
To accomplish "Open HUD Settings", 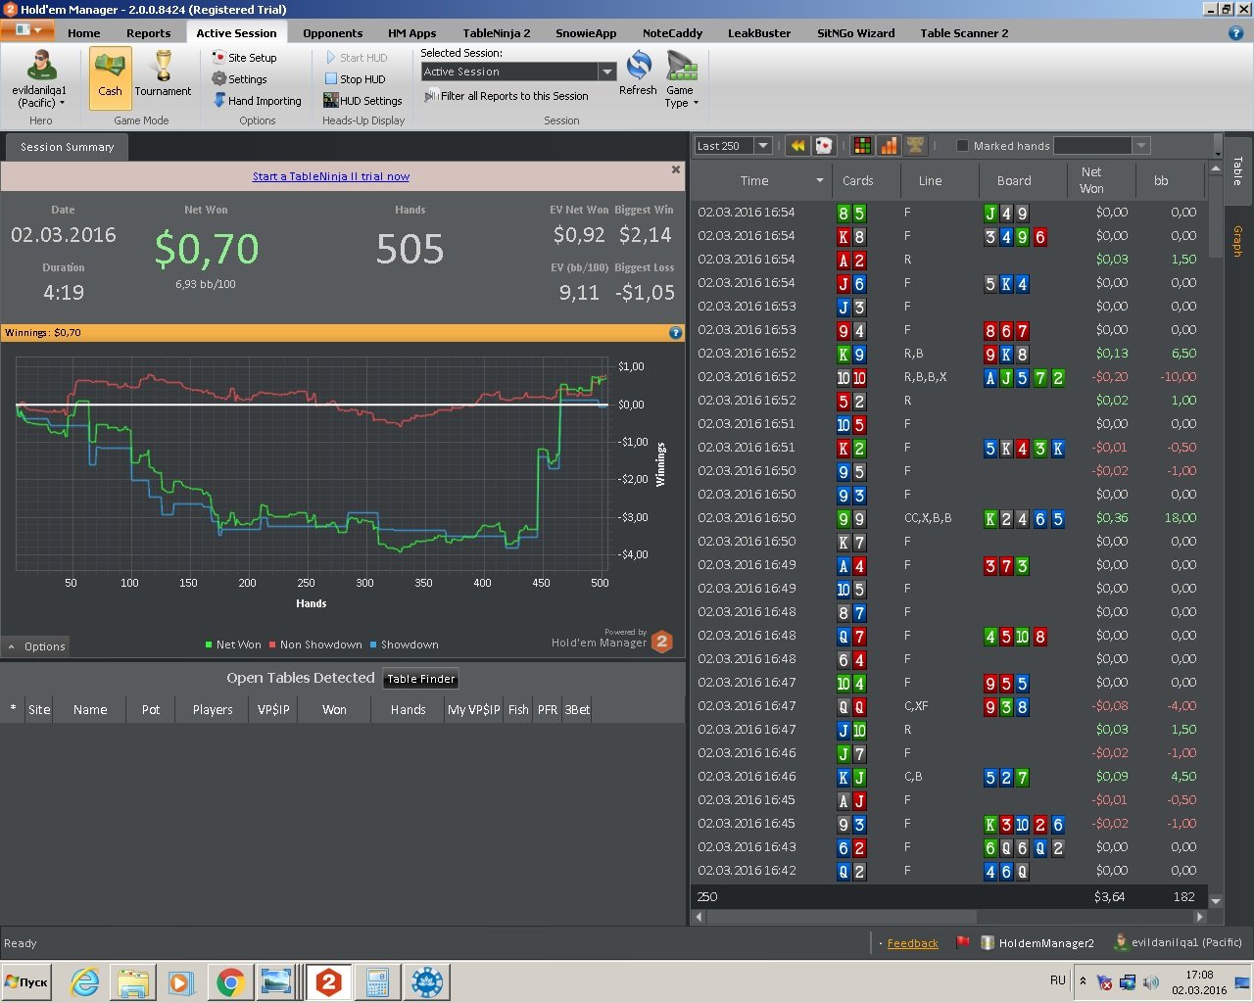I will coord(362,101).
